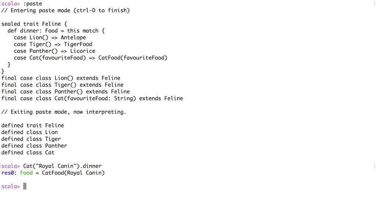
Task: Click 'final case class Lion()' line
Action: [x=61, y=78]
